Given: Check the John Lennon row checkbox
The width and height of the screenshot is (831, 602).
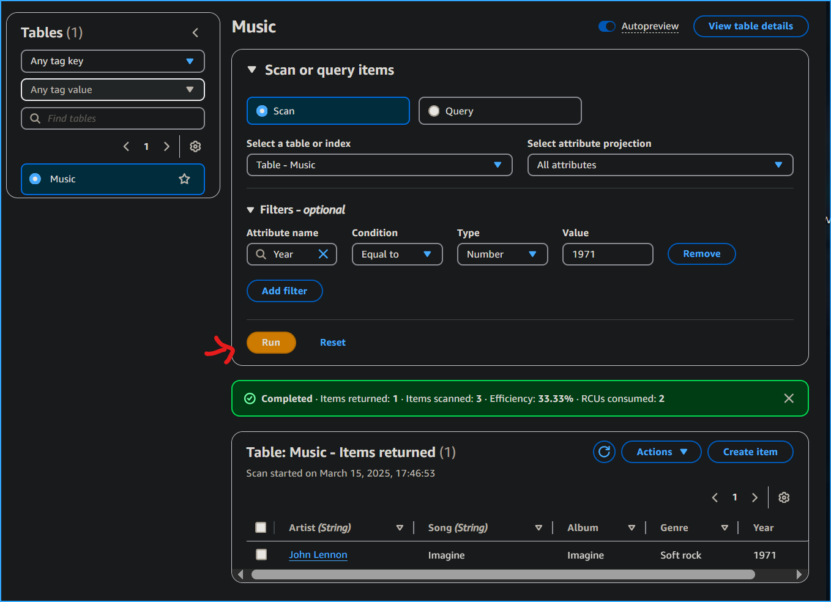Looking at the screenshot, I should click(261, 555).
